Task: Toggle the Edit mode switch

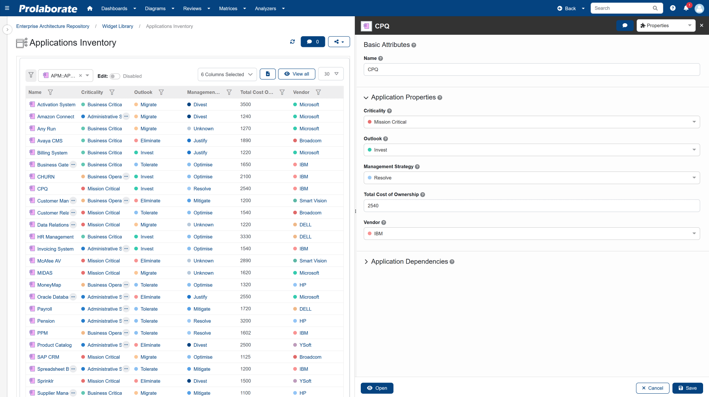Action: pos(115,76)
